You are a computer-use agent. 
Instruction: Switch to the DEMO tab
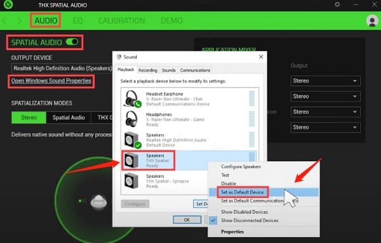171,21
